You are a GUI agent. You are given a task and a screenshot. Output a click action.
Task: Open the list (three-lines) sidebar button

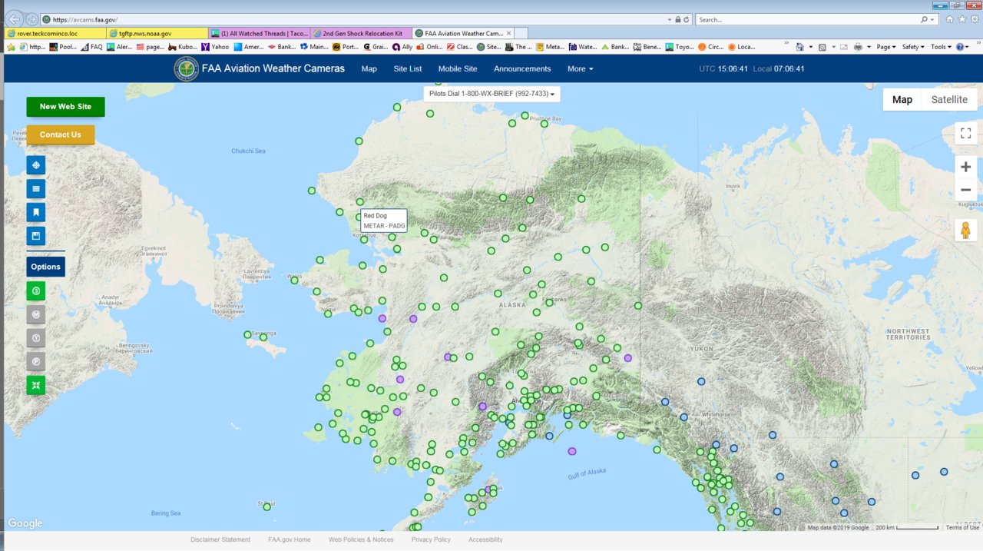[36, 189]
